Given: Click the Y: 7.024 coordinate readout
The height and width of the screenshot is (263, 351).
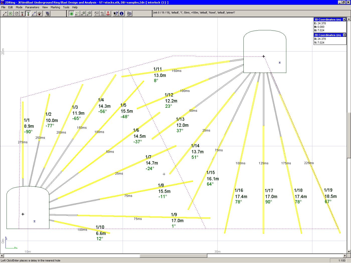Looking at the screenshot, I should [319, 43].
